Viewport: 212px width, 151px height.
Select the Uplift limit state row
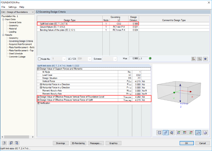pos(88,24)
